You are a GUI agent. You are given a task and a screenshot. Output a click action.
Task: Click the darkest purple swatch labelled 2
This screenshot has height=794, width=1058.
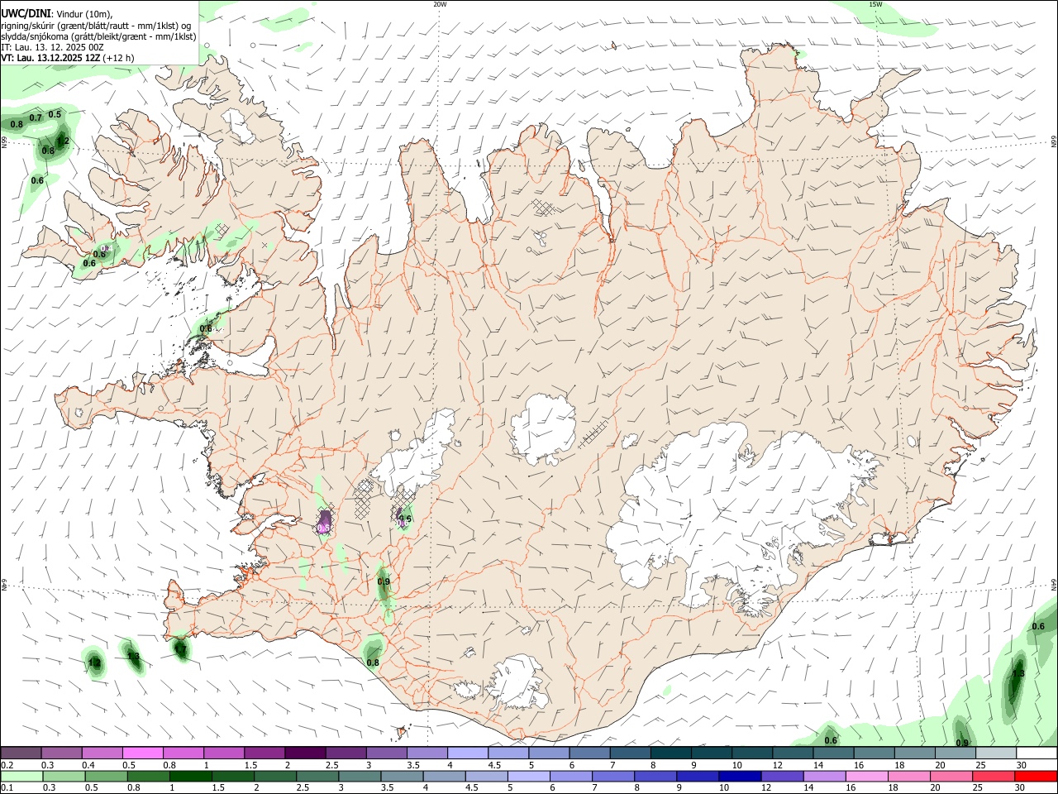click(304, 753)
